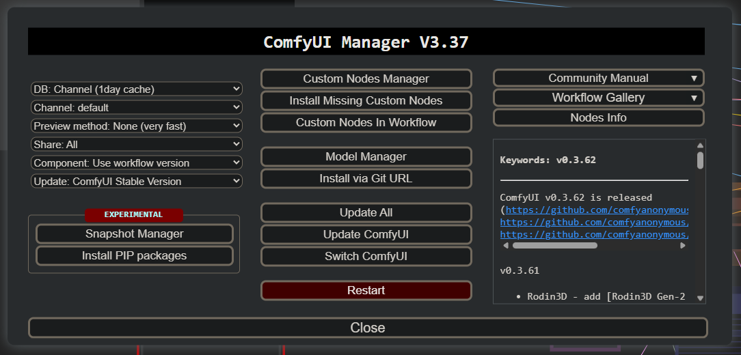
Task: Expand the Workflow Gallery menu
Action: [x=598, y=98]
